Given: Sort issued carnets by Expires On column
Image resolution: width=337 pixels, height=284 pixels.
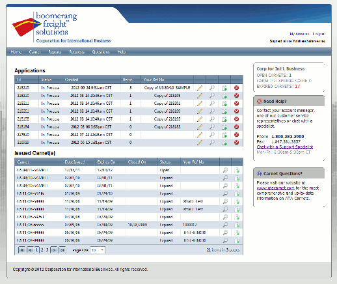Looking at the screenshot, I should pos(106,162).
